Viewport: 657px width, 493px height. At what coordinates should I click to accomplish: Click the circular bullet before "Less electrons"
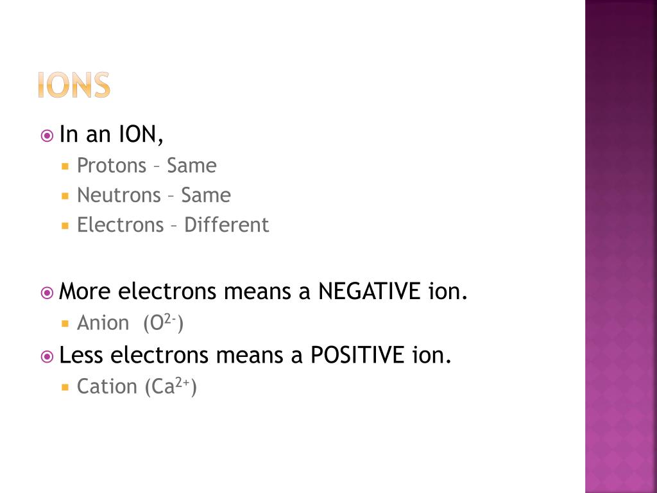click(x=47, y=356)
